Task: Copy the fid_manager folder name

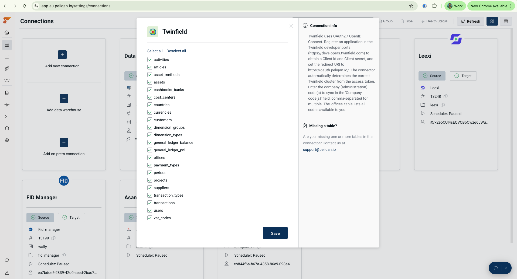Action: (64, 255)
